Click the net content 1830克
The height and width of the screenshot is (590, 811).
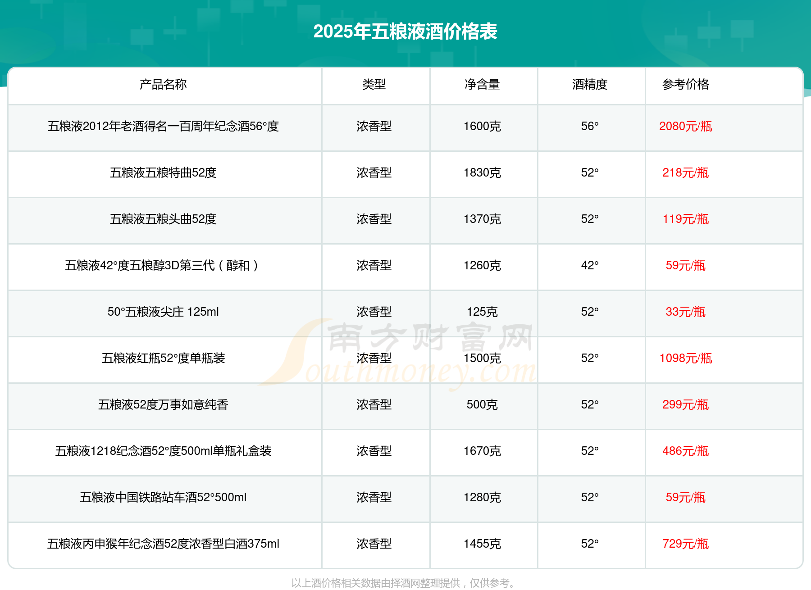click(482, 172)
